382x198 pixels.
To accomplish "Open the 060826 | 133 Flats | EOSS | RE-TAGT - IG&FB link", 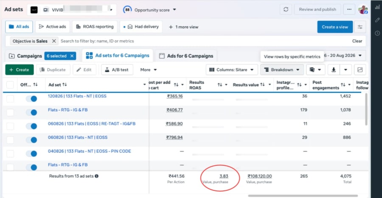I will [92, 123].
